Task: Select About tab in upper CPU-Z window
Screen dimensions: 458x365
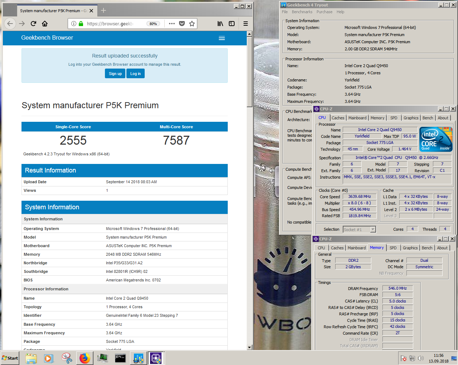Action: (443, 118)
